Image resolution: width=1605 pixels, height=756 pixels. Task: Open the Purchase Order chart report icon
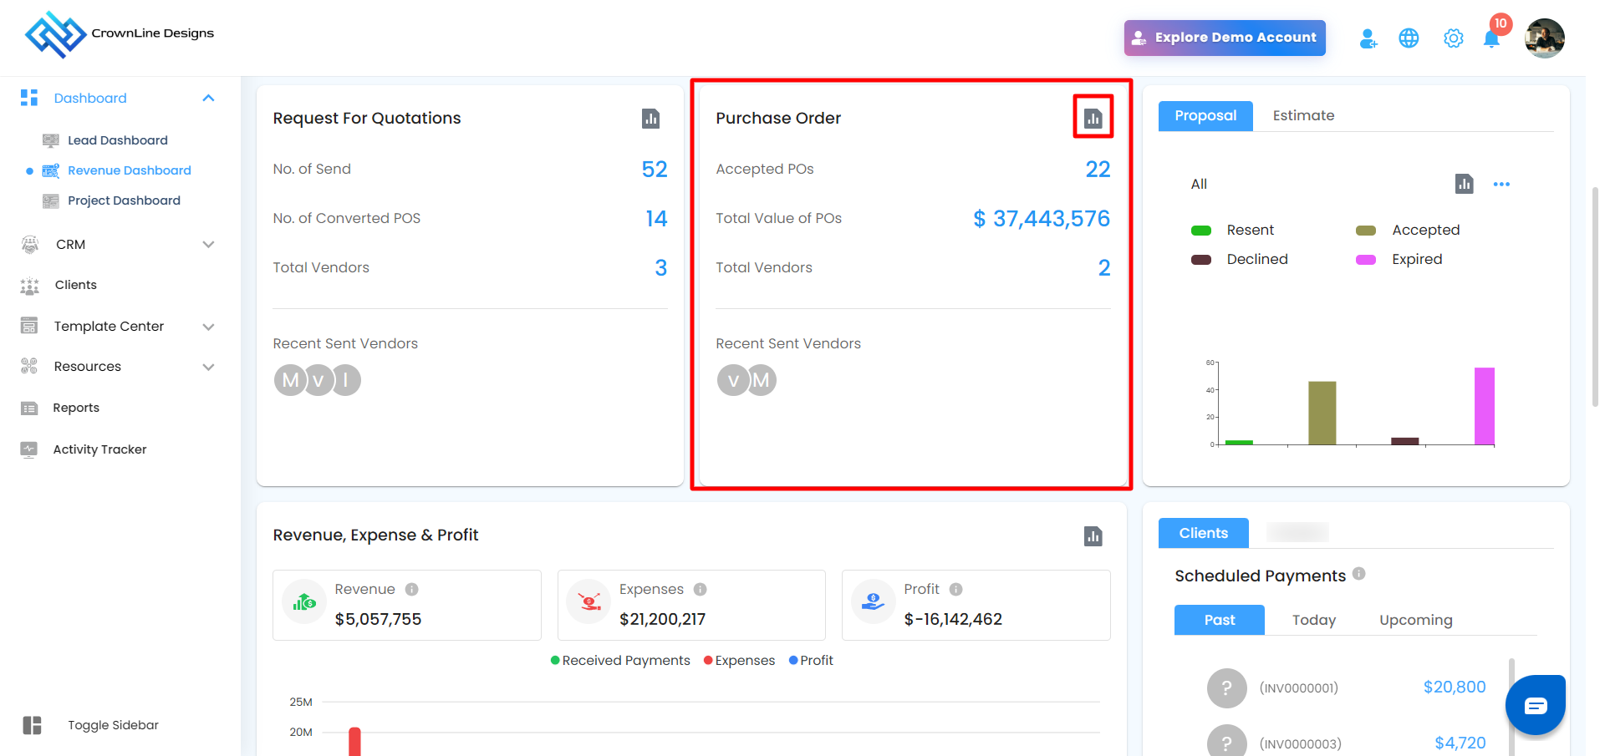point(1093,119)
